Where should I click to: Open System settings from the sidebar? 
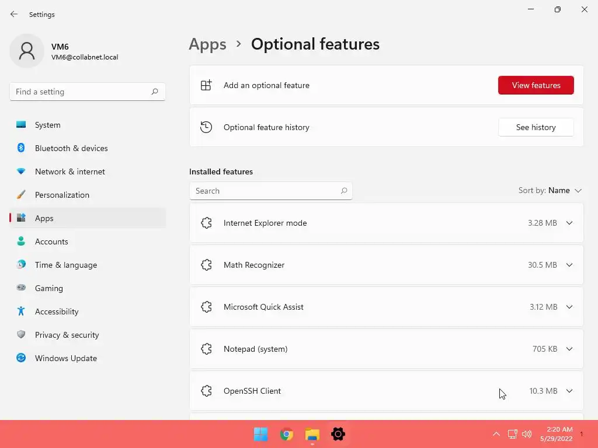click(x=88, y=125)
